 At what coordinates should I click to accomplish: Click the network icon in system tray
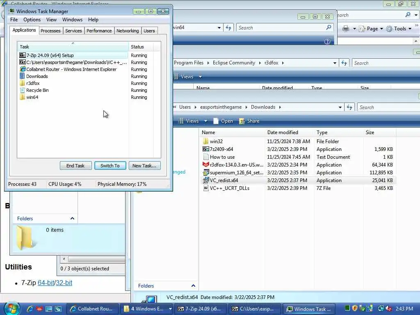tap(380, 308)
